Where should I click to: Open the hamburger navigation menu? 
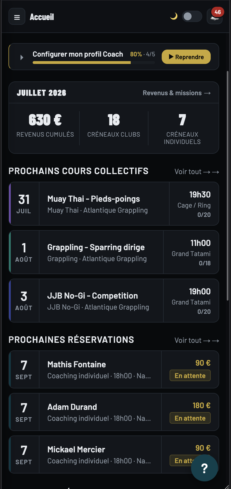(17, 17)
